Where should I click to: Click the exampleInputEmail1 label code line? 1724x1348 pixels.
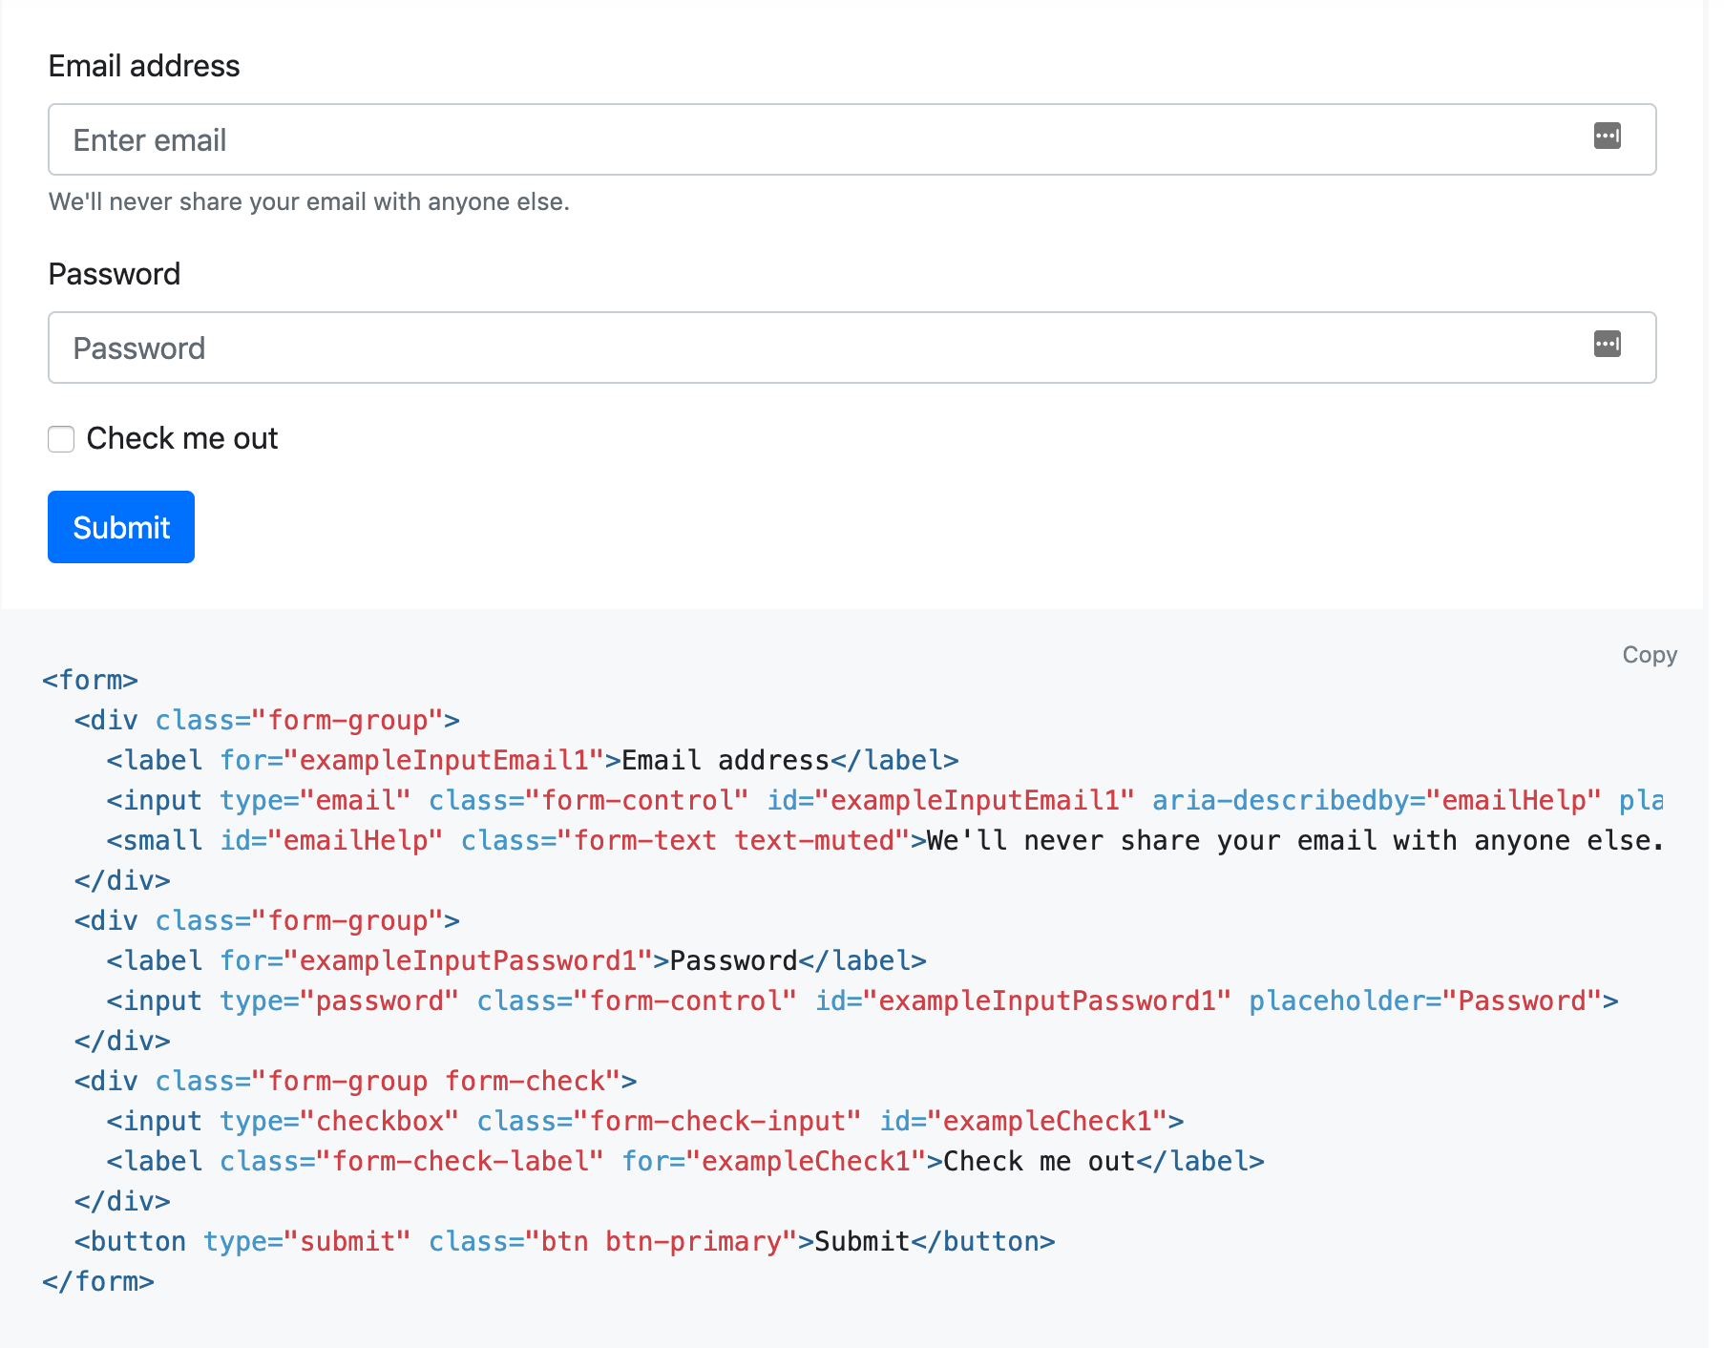tap(533, 760)
